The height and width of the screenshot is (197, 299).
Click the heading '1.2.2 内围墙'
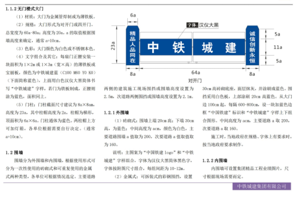[215, 160]
